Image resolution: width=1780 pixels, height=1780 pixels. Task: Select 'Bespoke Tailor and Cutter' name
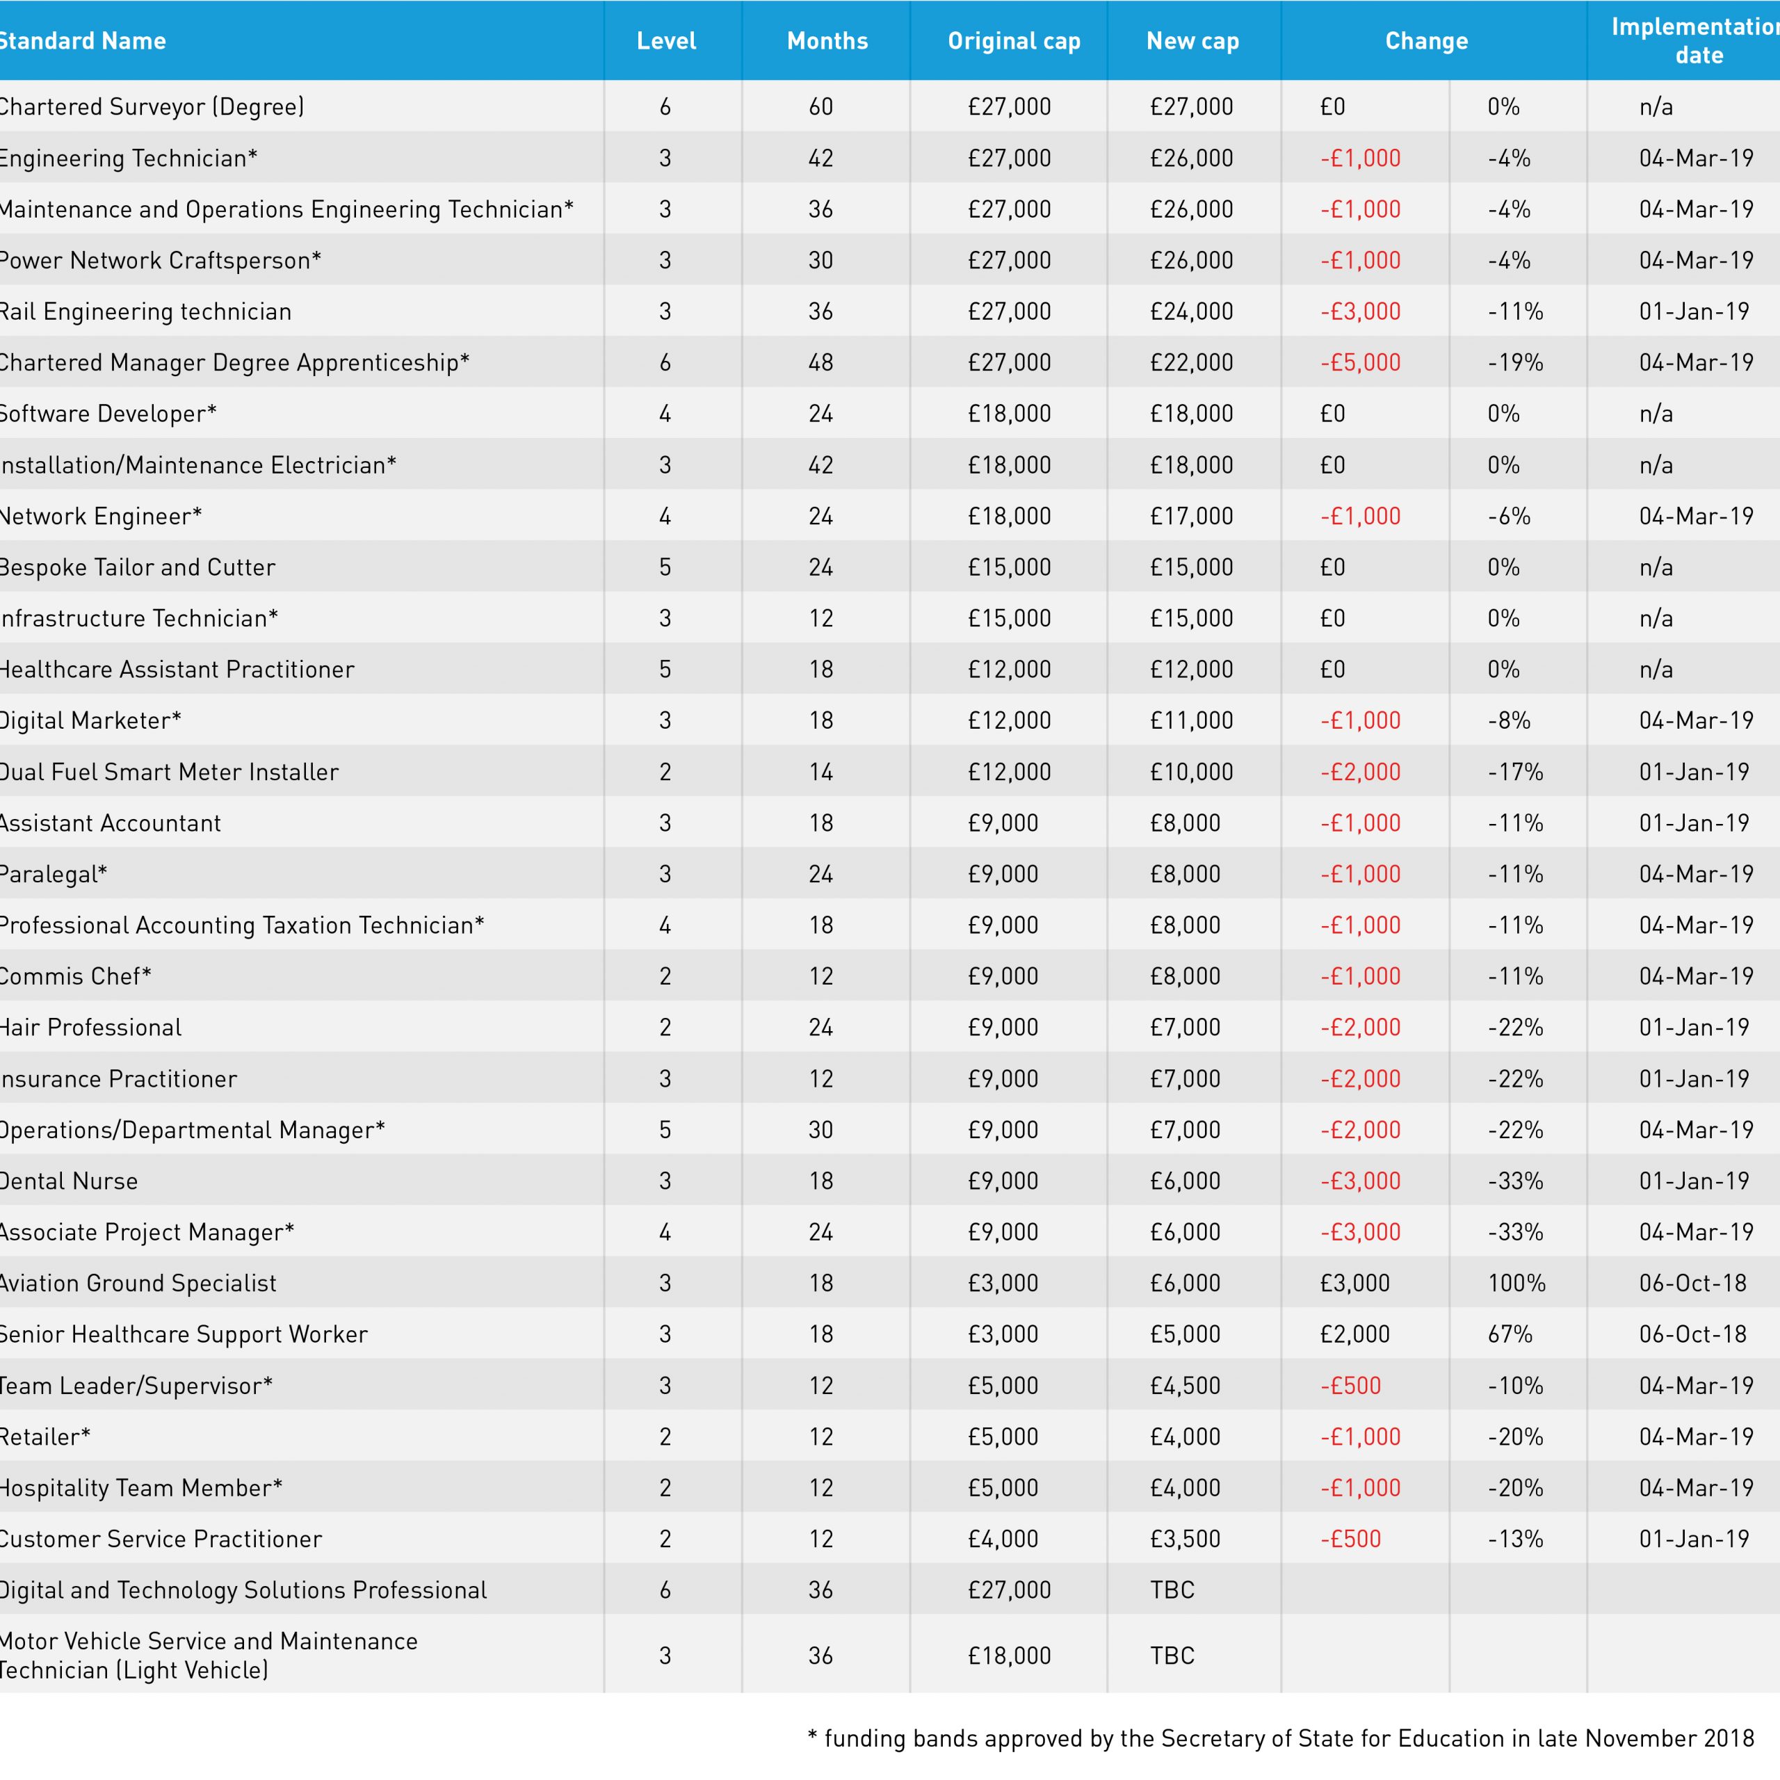point(137,567)
